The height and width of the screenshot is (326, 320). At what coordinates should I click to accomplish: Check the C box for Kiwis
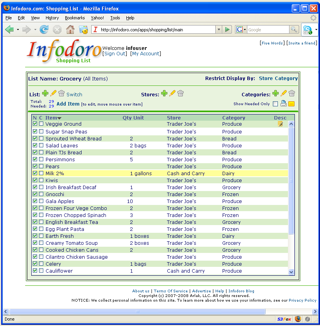click(x=41, y=180)
